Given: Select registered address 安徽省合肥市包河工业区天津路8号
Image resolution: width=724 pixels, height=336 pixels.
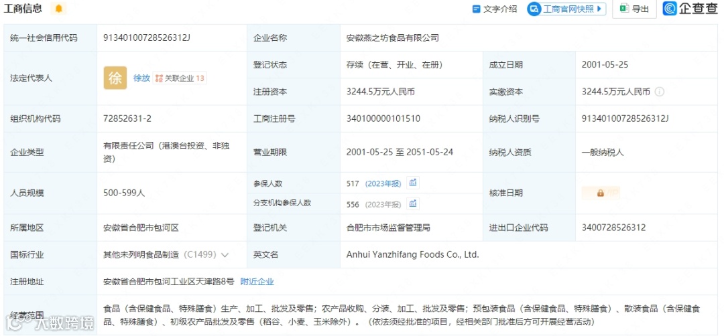Looking at the screenshot, I should point(168,282).
